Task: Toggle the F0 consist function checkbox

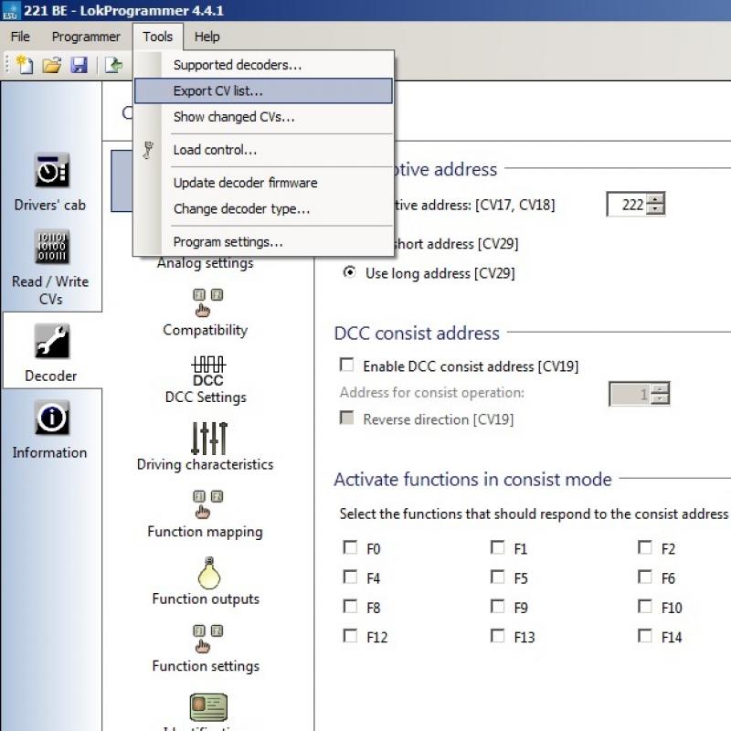Action: [350, 547]
